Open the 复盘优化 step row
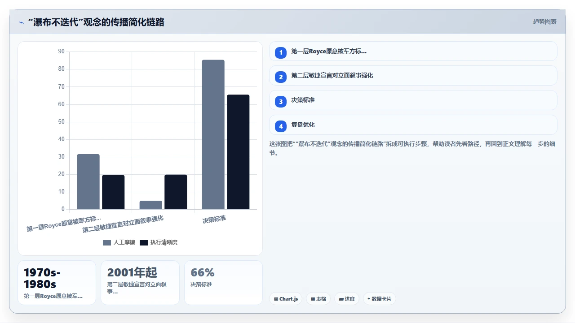 coord(413,125)
